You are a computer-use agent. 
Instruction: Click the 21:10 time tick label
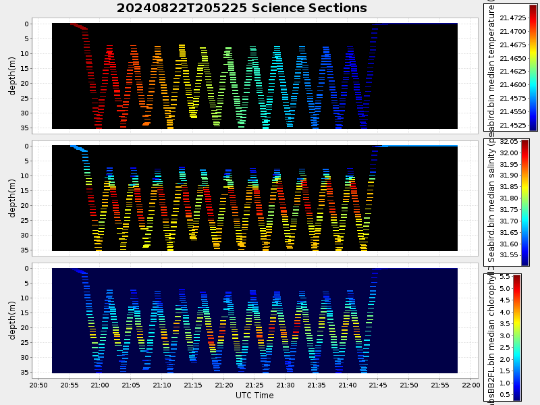click(162, 385)
